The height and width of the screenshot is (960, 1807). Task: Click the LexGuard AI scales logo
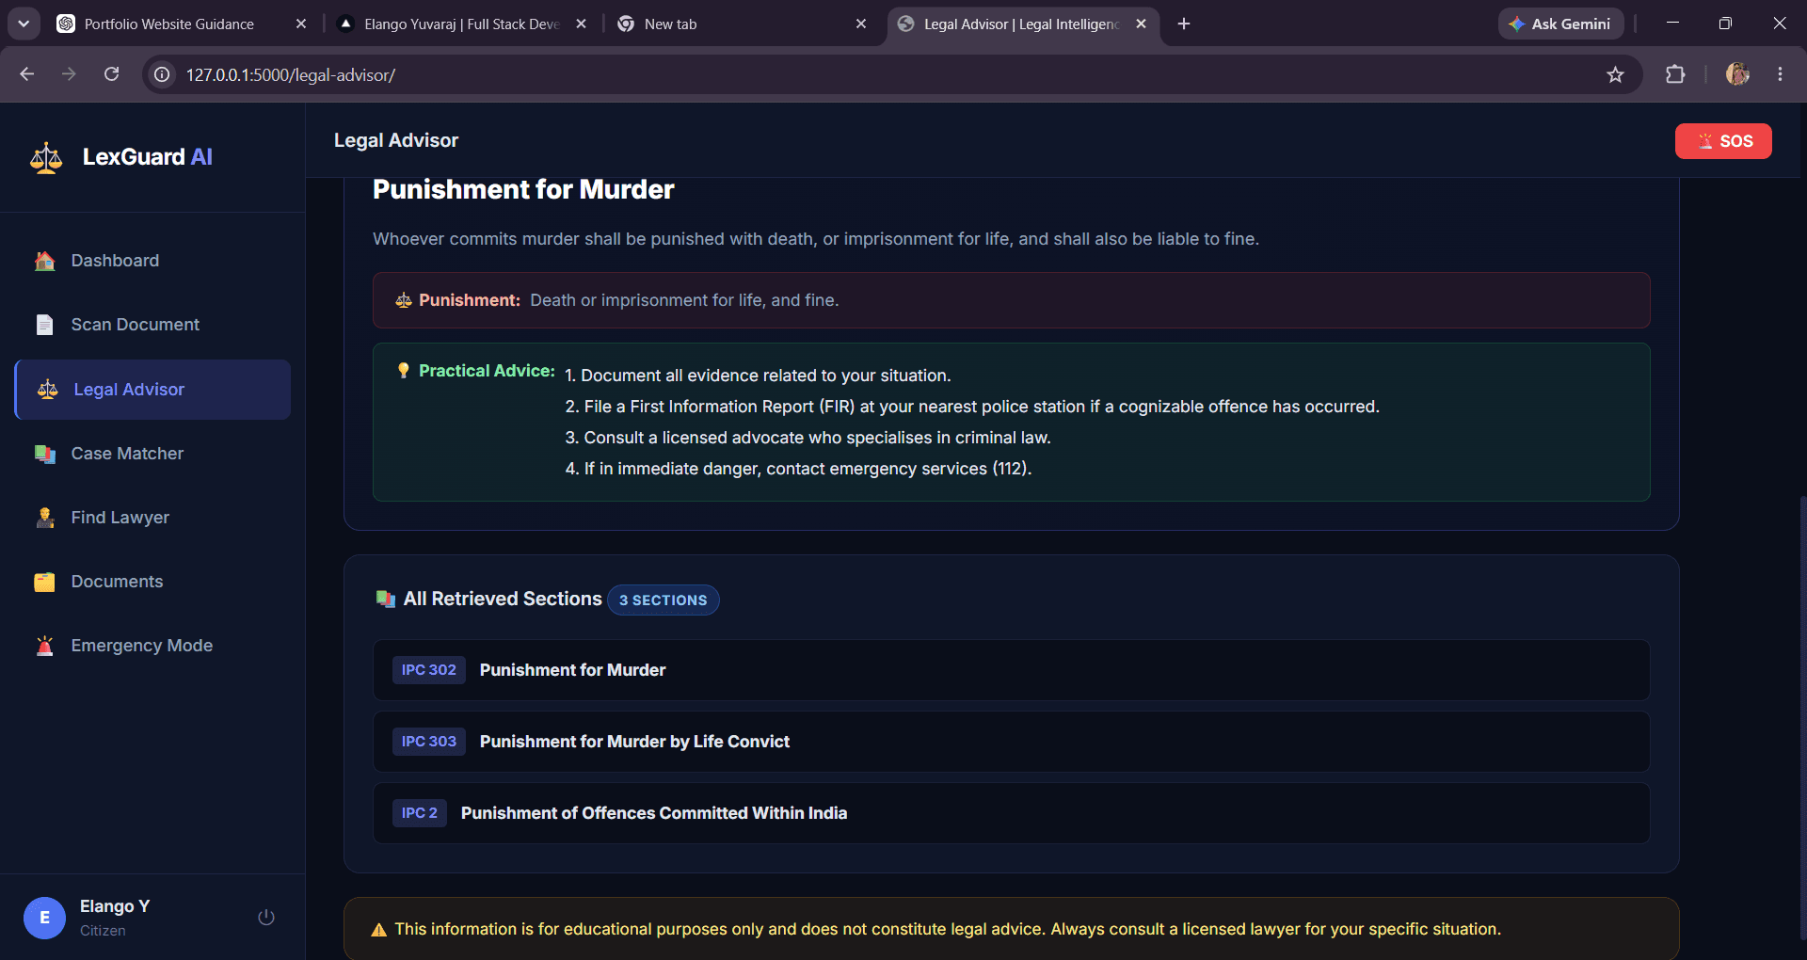46,158
